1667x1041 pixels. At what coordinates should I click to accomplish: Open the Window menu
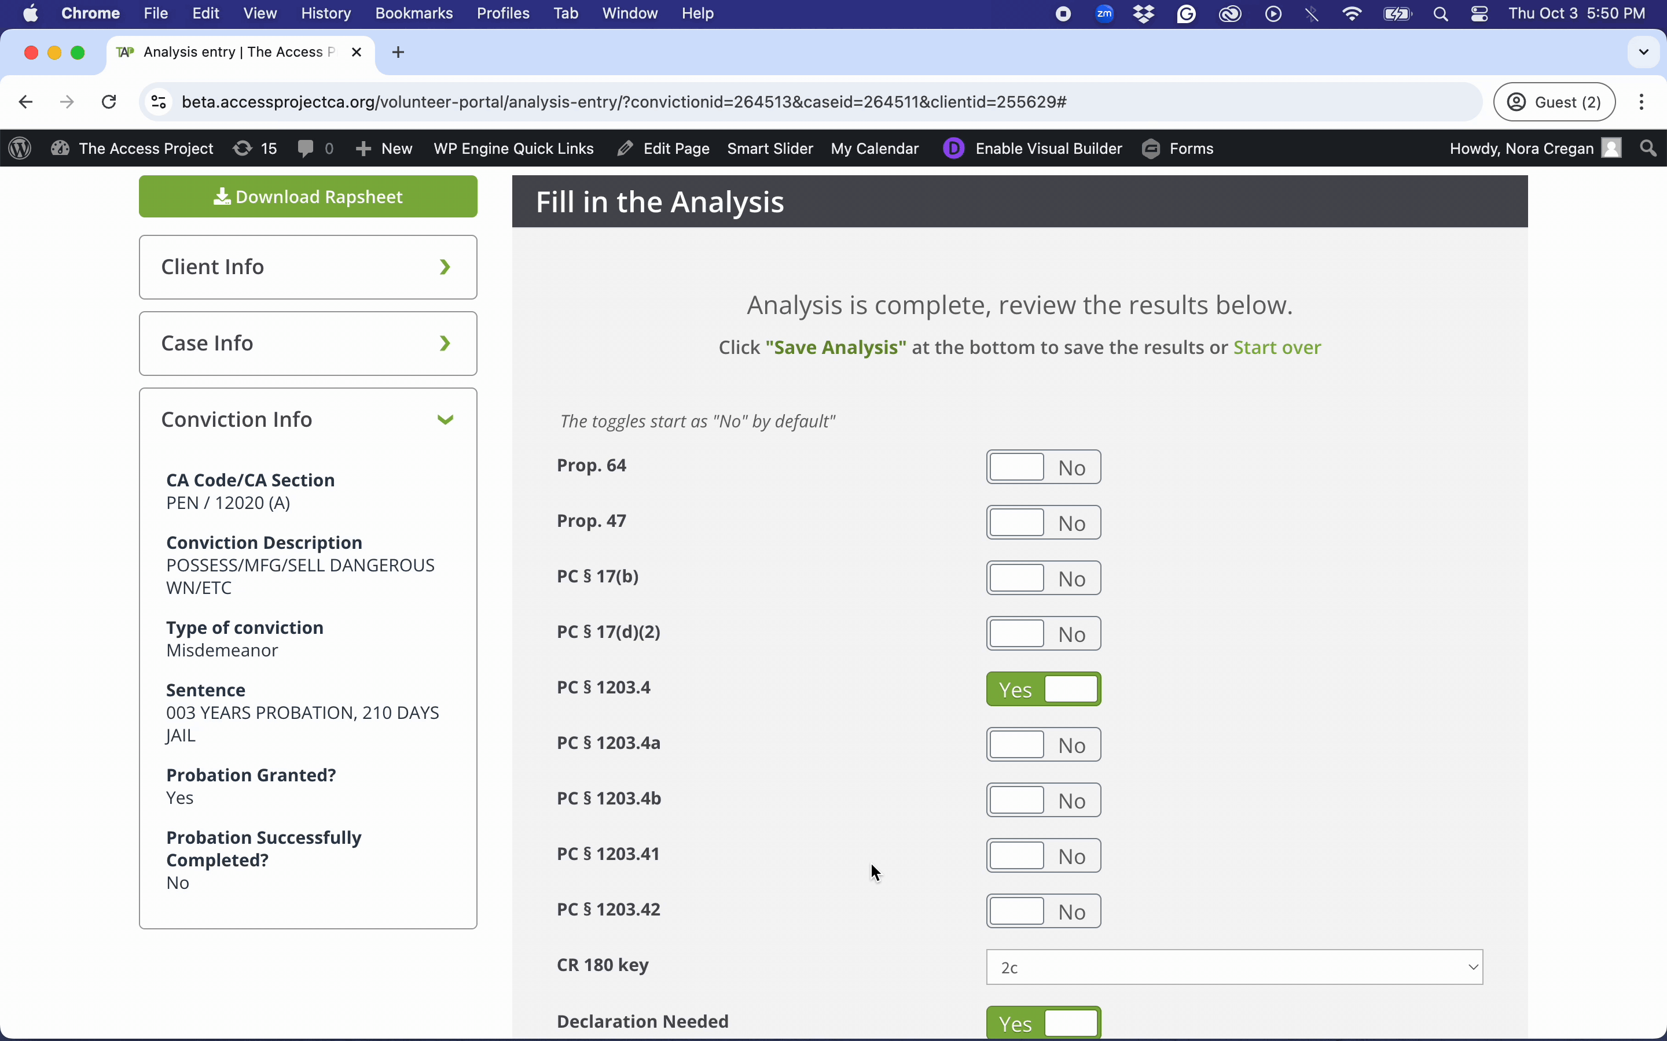(x=630, y=14)
